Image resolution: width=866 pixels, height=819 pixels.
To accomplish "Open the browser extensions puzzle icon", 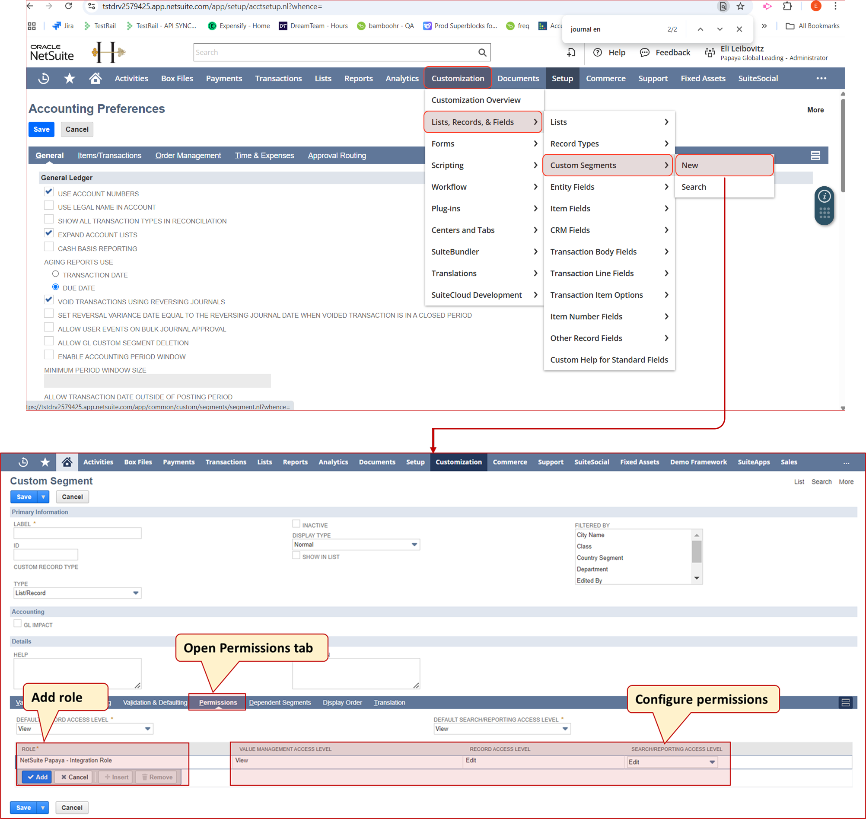I will [787, 6].
